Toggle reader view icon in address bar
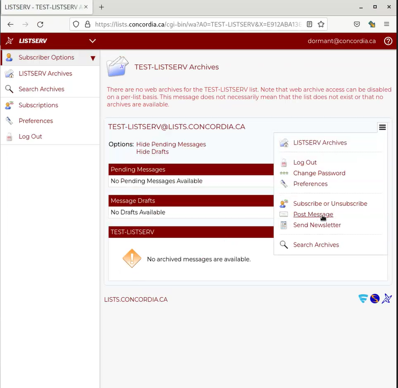398x388 pixels. pyautogui.click(x=309, y=24)
